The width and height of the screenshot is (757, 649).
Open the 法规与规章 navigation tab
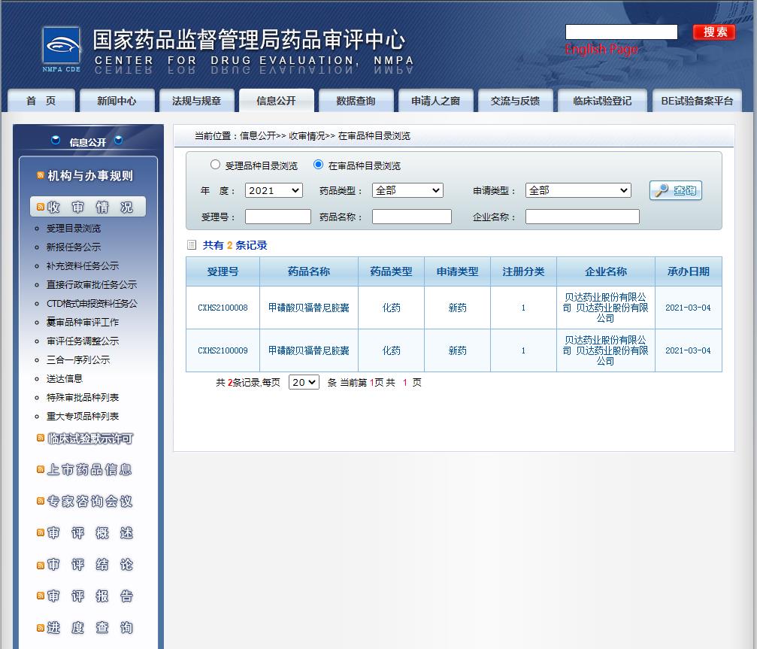click(x=196, y=101)
